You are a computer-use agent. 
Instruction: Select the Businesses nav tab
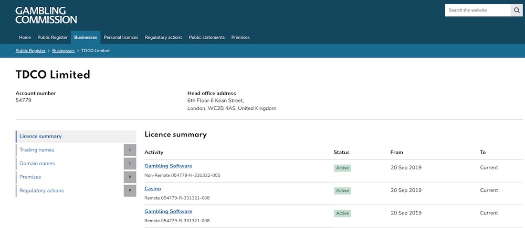(x=86, y=37)
